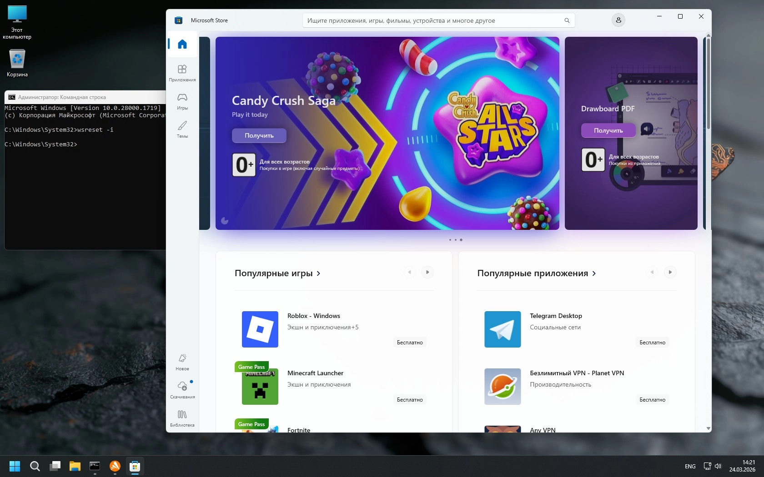Click the wsreset -i command line in Command Prompt
The width and height of the screenshot is (764, 477).
59,130
